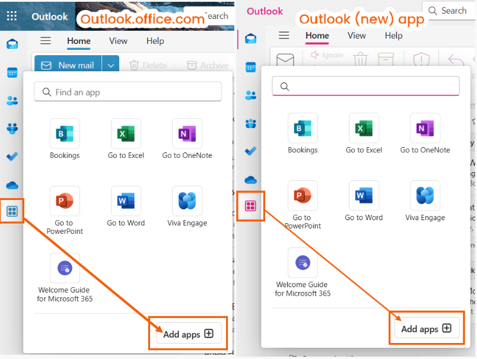Open Go to Excel in new Outlook flyout
Viewport: 477px width, 359px height.
pos(364,134)
